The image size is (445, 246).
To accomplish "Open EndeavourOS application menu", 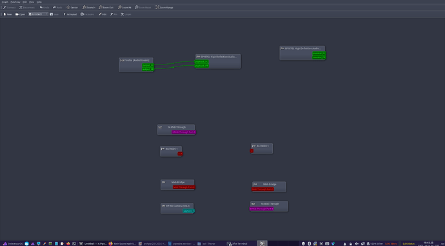I will (13, 243).
